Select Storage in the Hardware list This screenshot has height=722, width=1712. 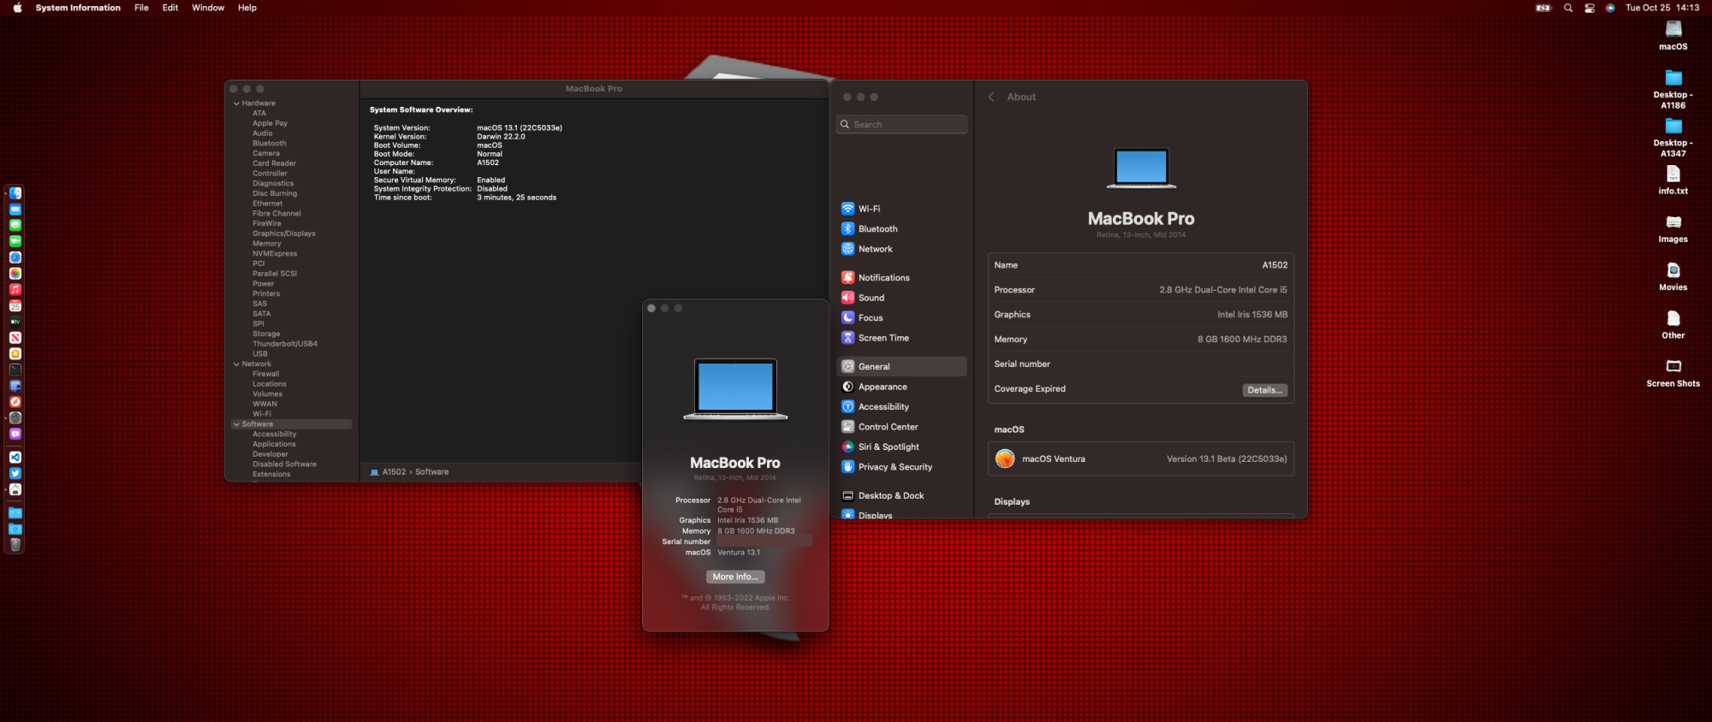(266, 334)
